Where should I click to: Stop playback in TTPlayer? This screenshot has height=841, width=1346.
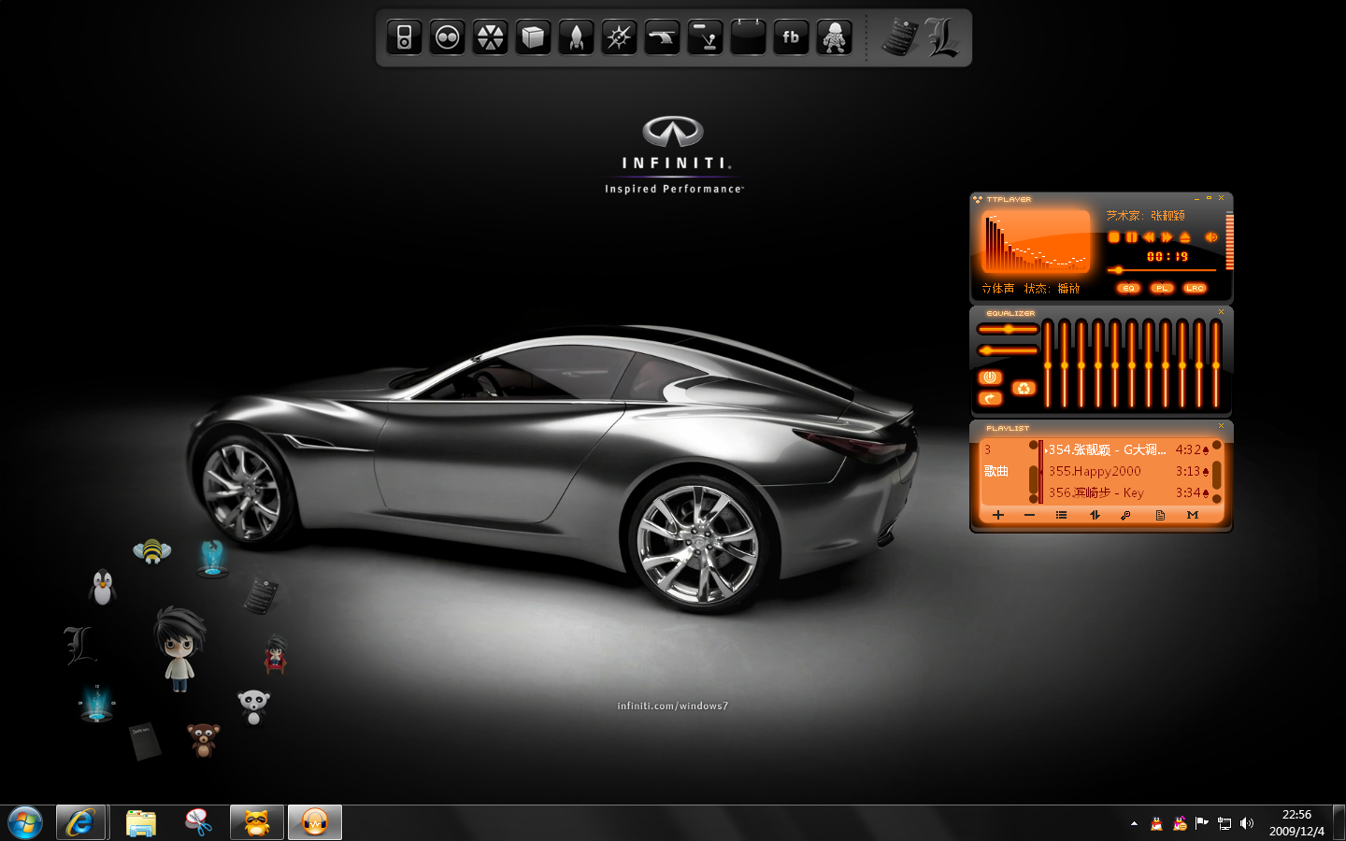click(1113, 237)
